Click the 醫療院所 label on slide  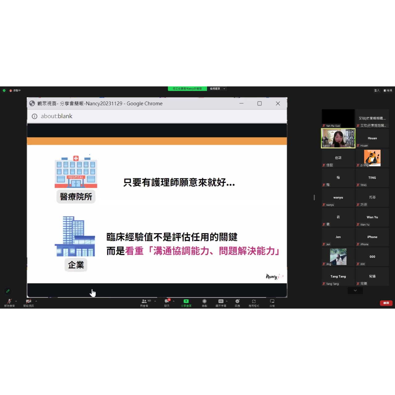(76, 197)
